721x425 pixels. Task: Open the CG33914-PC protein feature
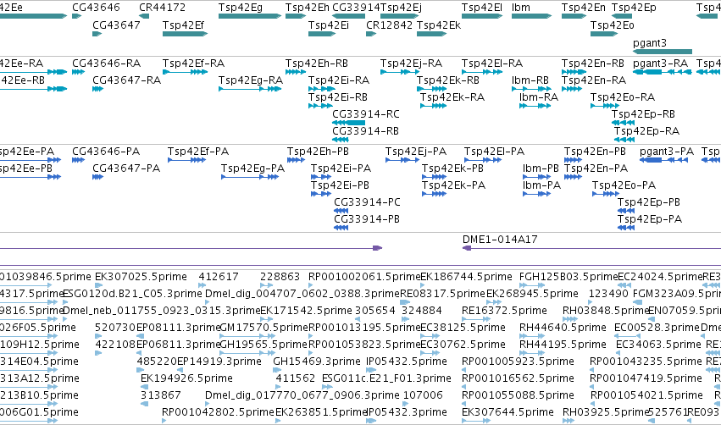[x=341, y=211]
